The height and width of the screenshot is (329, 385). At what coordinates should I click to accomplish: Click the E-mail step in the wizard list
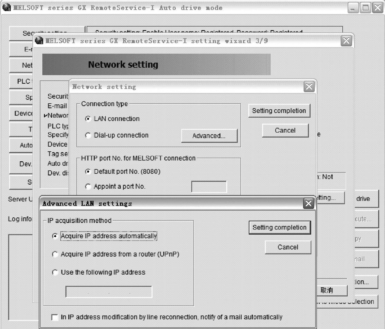coord(57,106)
